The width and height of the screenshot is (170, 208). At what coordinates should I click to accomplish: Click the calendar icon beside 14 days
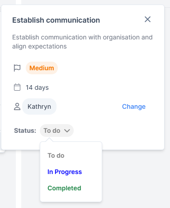pos(17,87)
